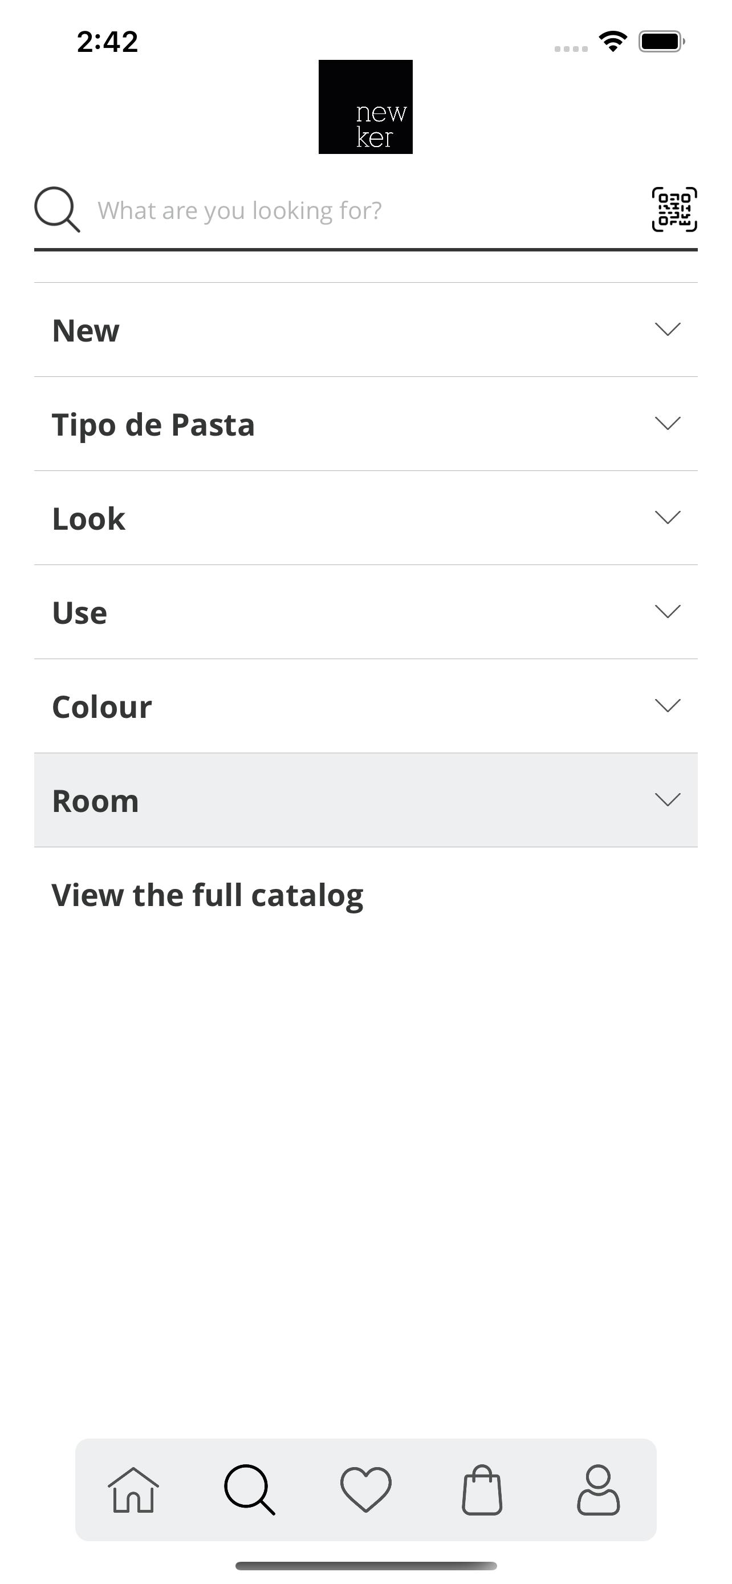Open the QR code scanner
Image resolution: width=732 pixels, height=1584 pixels.
click(674, 210)
